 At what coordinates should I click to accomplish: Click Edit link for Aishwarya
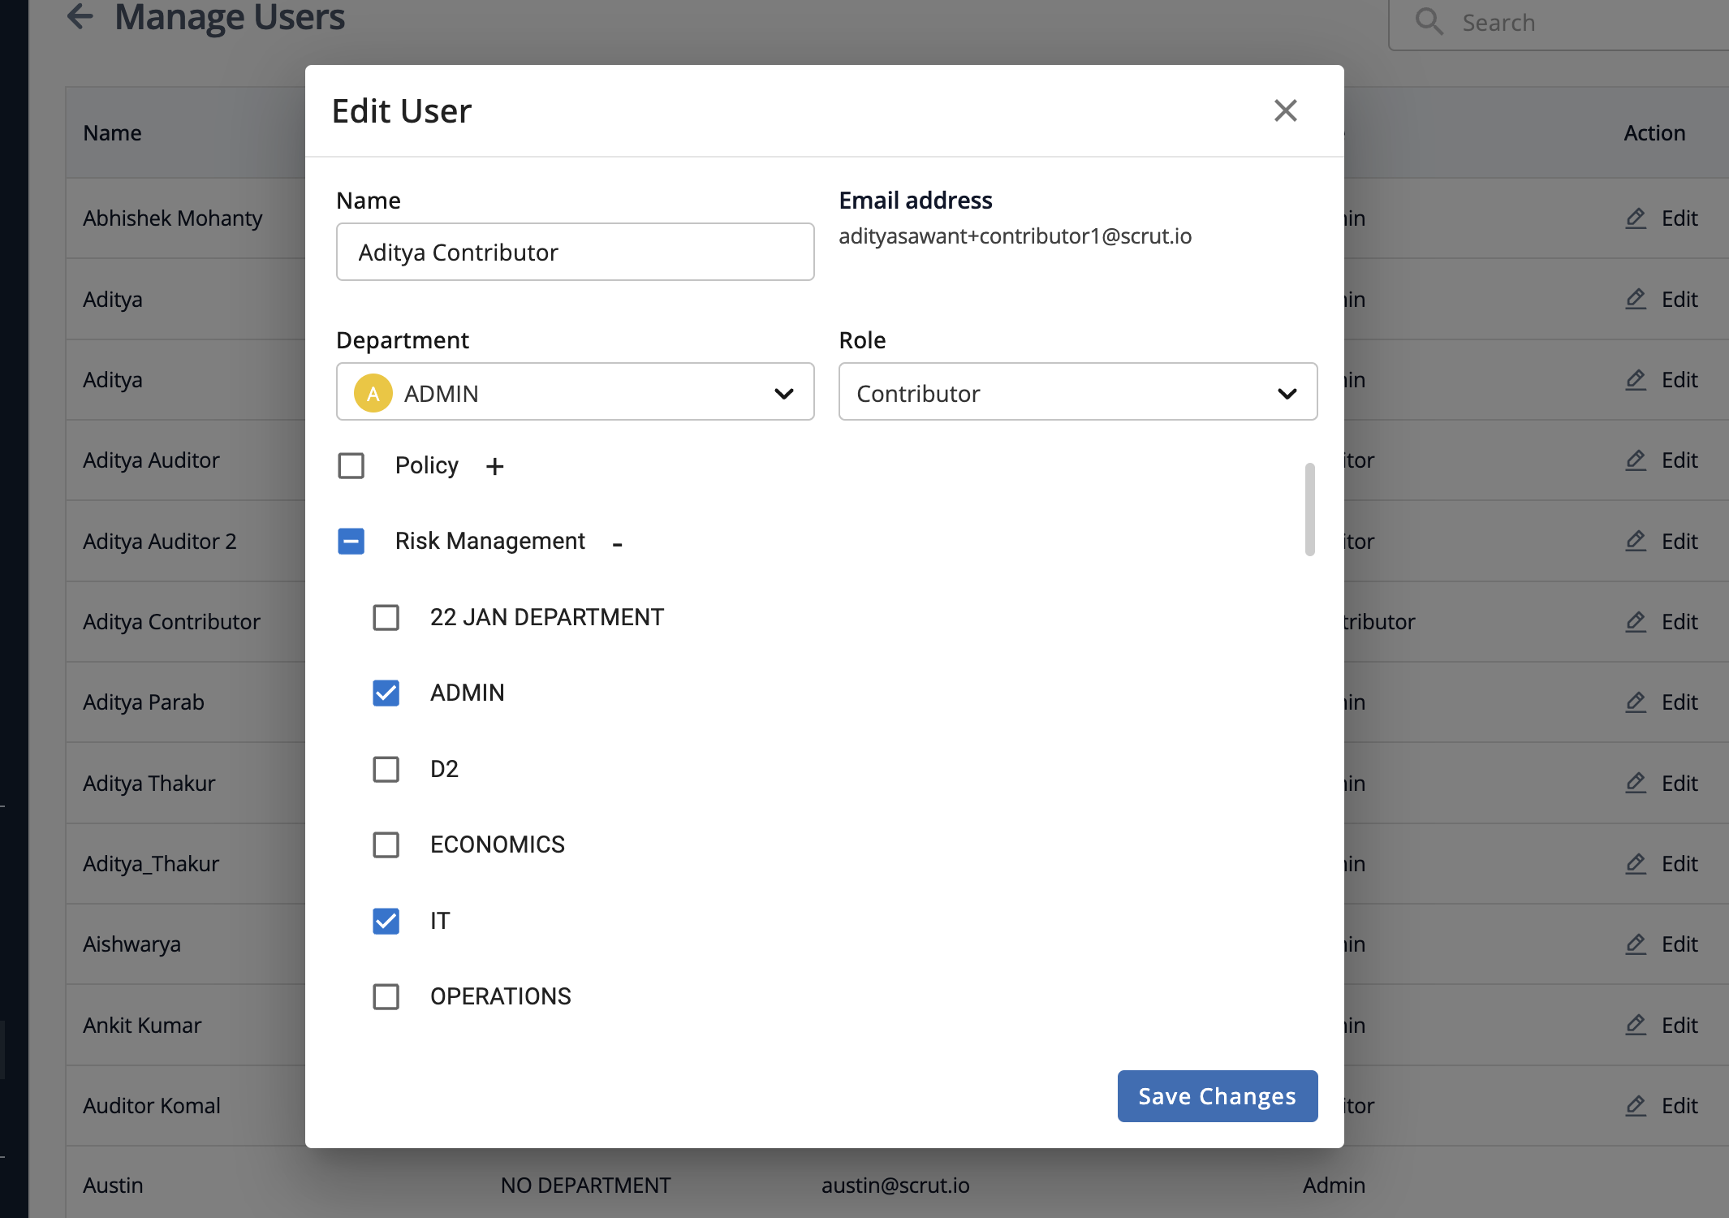[x=1679, y=944]
